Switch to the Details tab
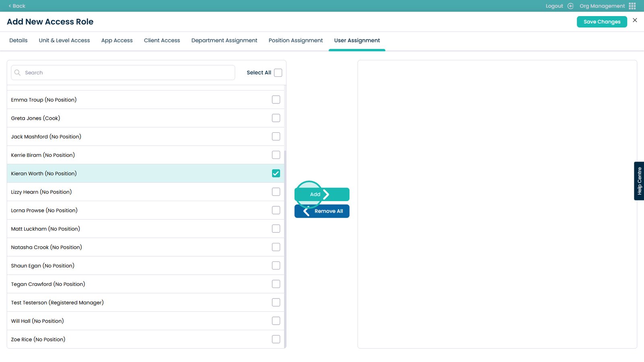 [x=19, y=41]
